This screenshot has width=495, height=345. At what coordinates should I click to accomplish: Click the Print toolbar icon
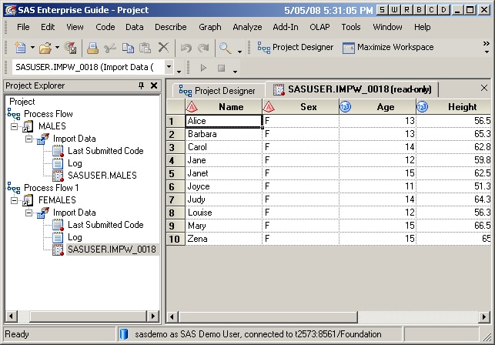92,48
